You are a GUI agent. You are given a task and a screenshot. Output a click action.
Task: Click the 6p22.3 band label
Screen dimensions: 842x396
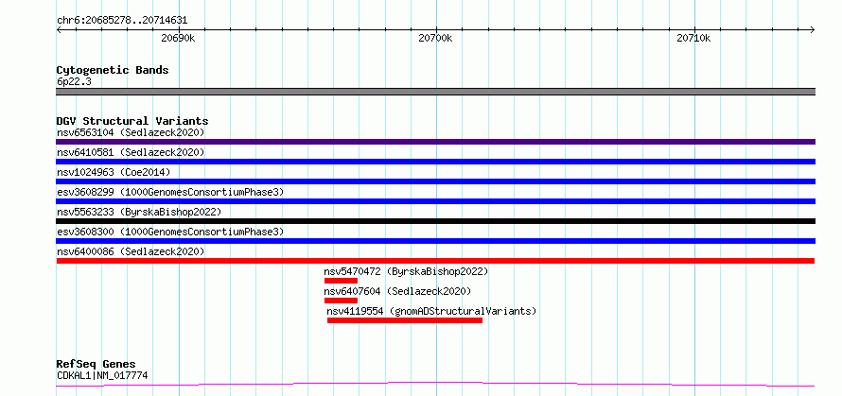[x=74, y=81]
